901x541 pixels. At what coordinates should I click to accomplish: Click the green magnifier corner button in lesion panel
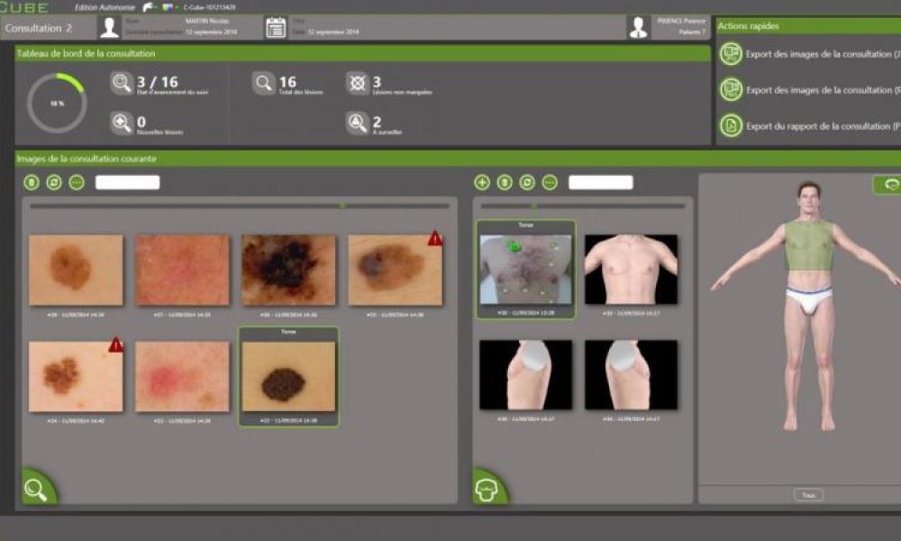click(x=38, y=488)
